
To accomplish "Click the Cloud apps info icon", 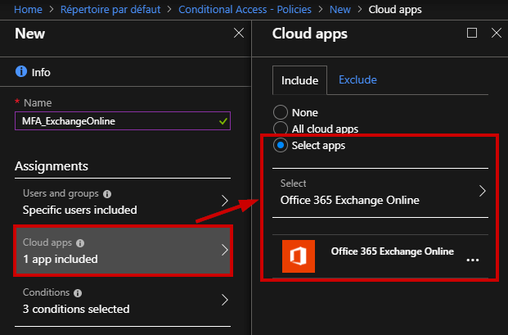I will pyautogui.click(x=80, y=243).
